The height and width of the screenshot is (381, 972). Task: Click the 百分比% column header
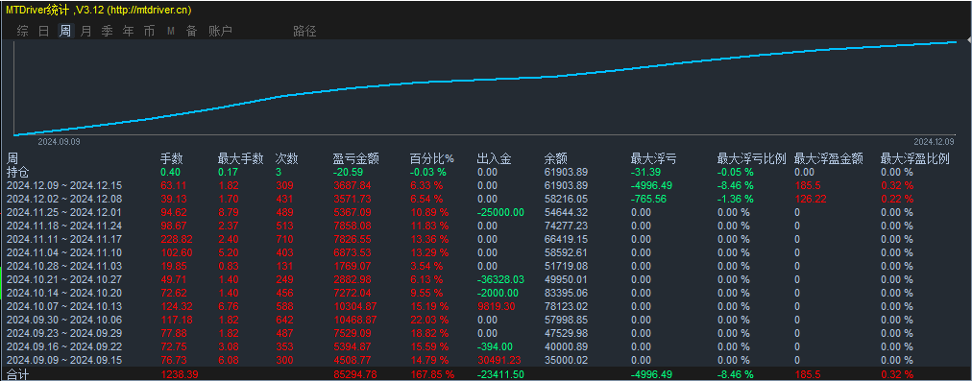[x=432, y=158]
